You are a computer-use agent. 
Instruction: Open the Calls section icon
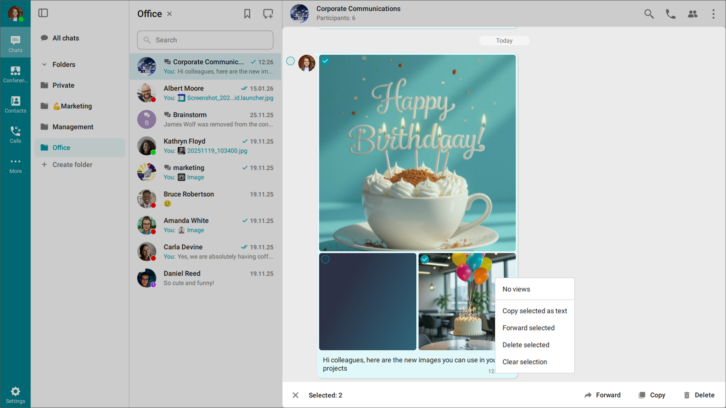click(15, 134)
